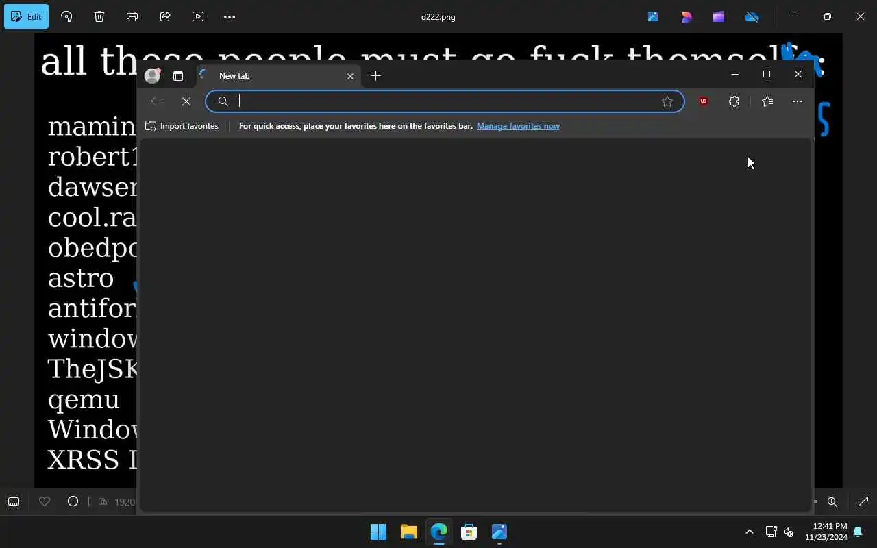Stop loading the page in Edge
This screenshot has height=548, width=877.
click(186, 101)
